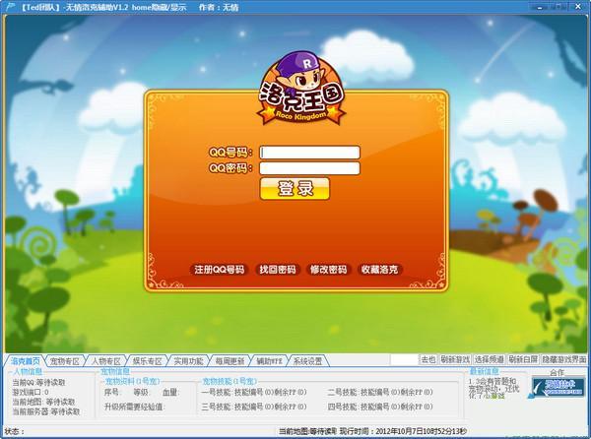Click the 现行时间 clock in status bar
The image size is (591, 439).
click(x=403, y=431)
